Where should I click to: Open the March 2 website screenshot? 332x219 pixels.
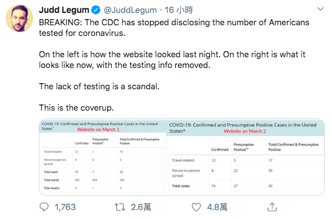[x=245, y=157]
